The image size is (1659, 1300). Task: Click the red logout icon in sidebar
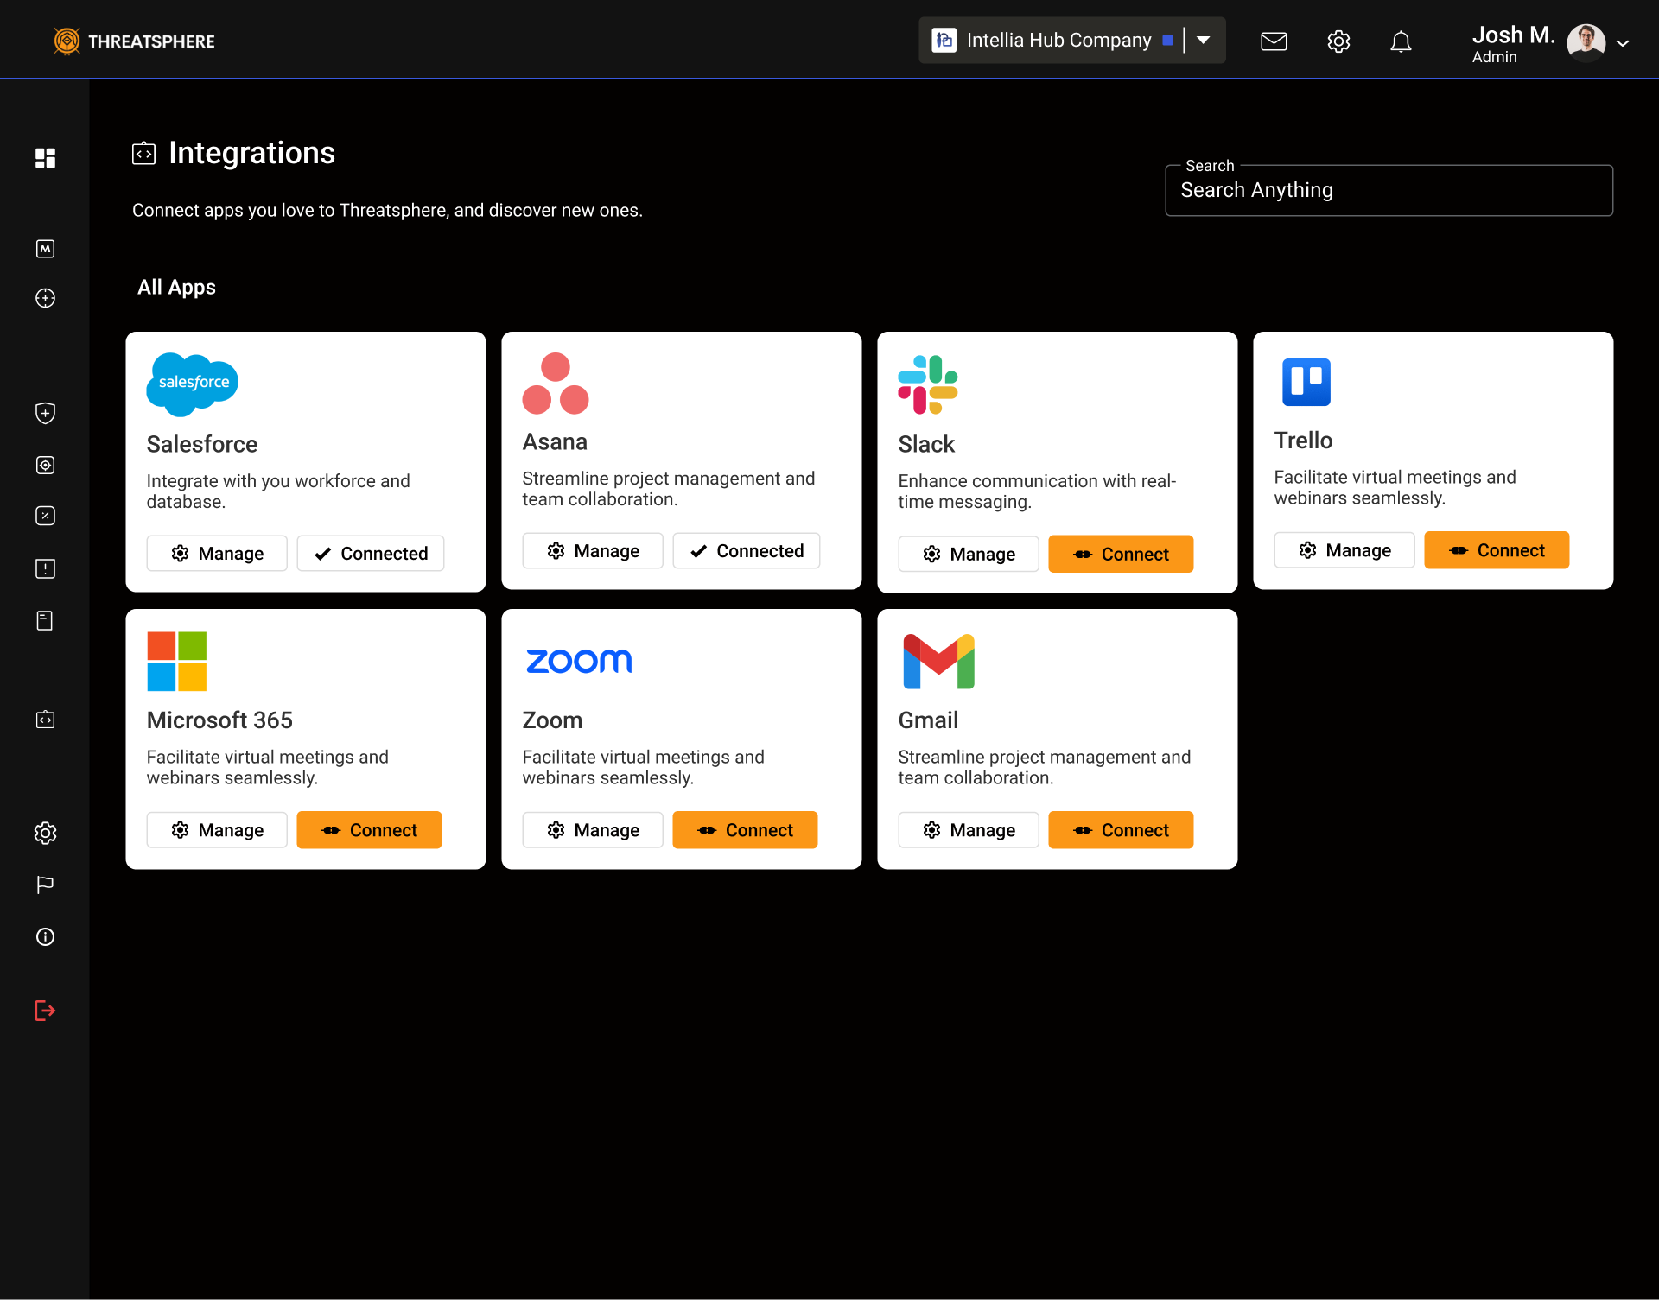(45, 1011)
